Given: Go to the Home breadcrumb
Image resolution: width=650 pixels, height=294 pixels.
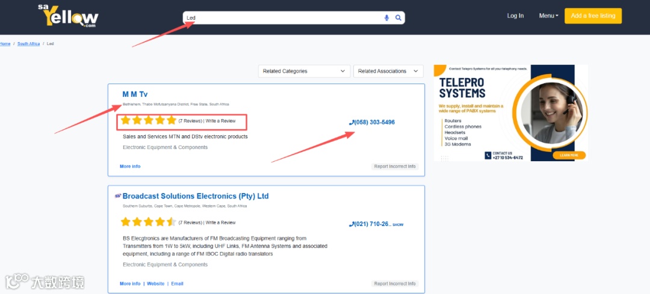Looking at the screenshot, I should point(5,43).
